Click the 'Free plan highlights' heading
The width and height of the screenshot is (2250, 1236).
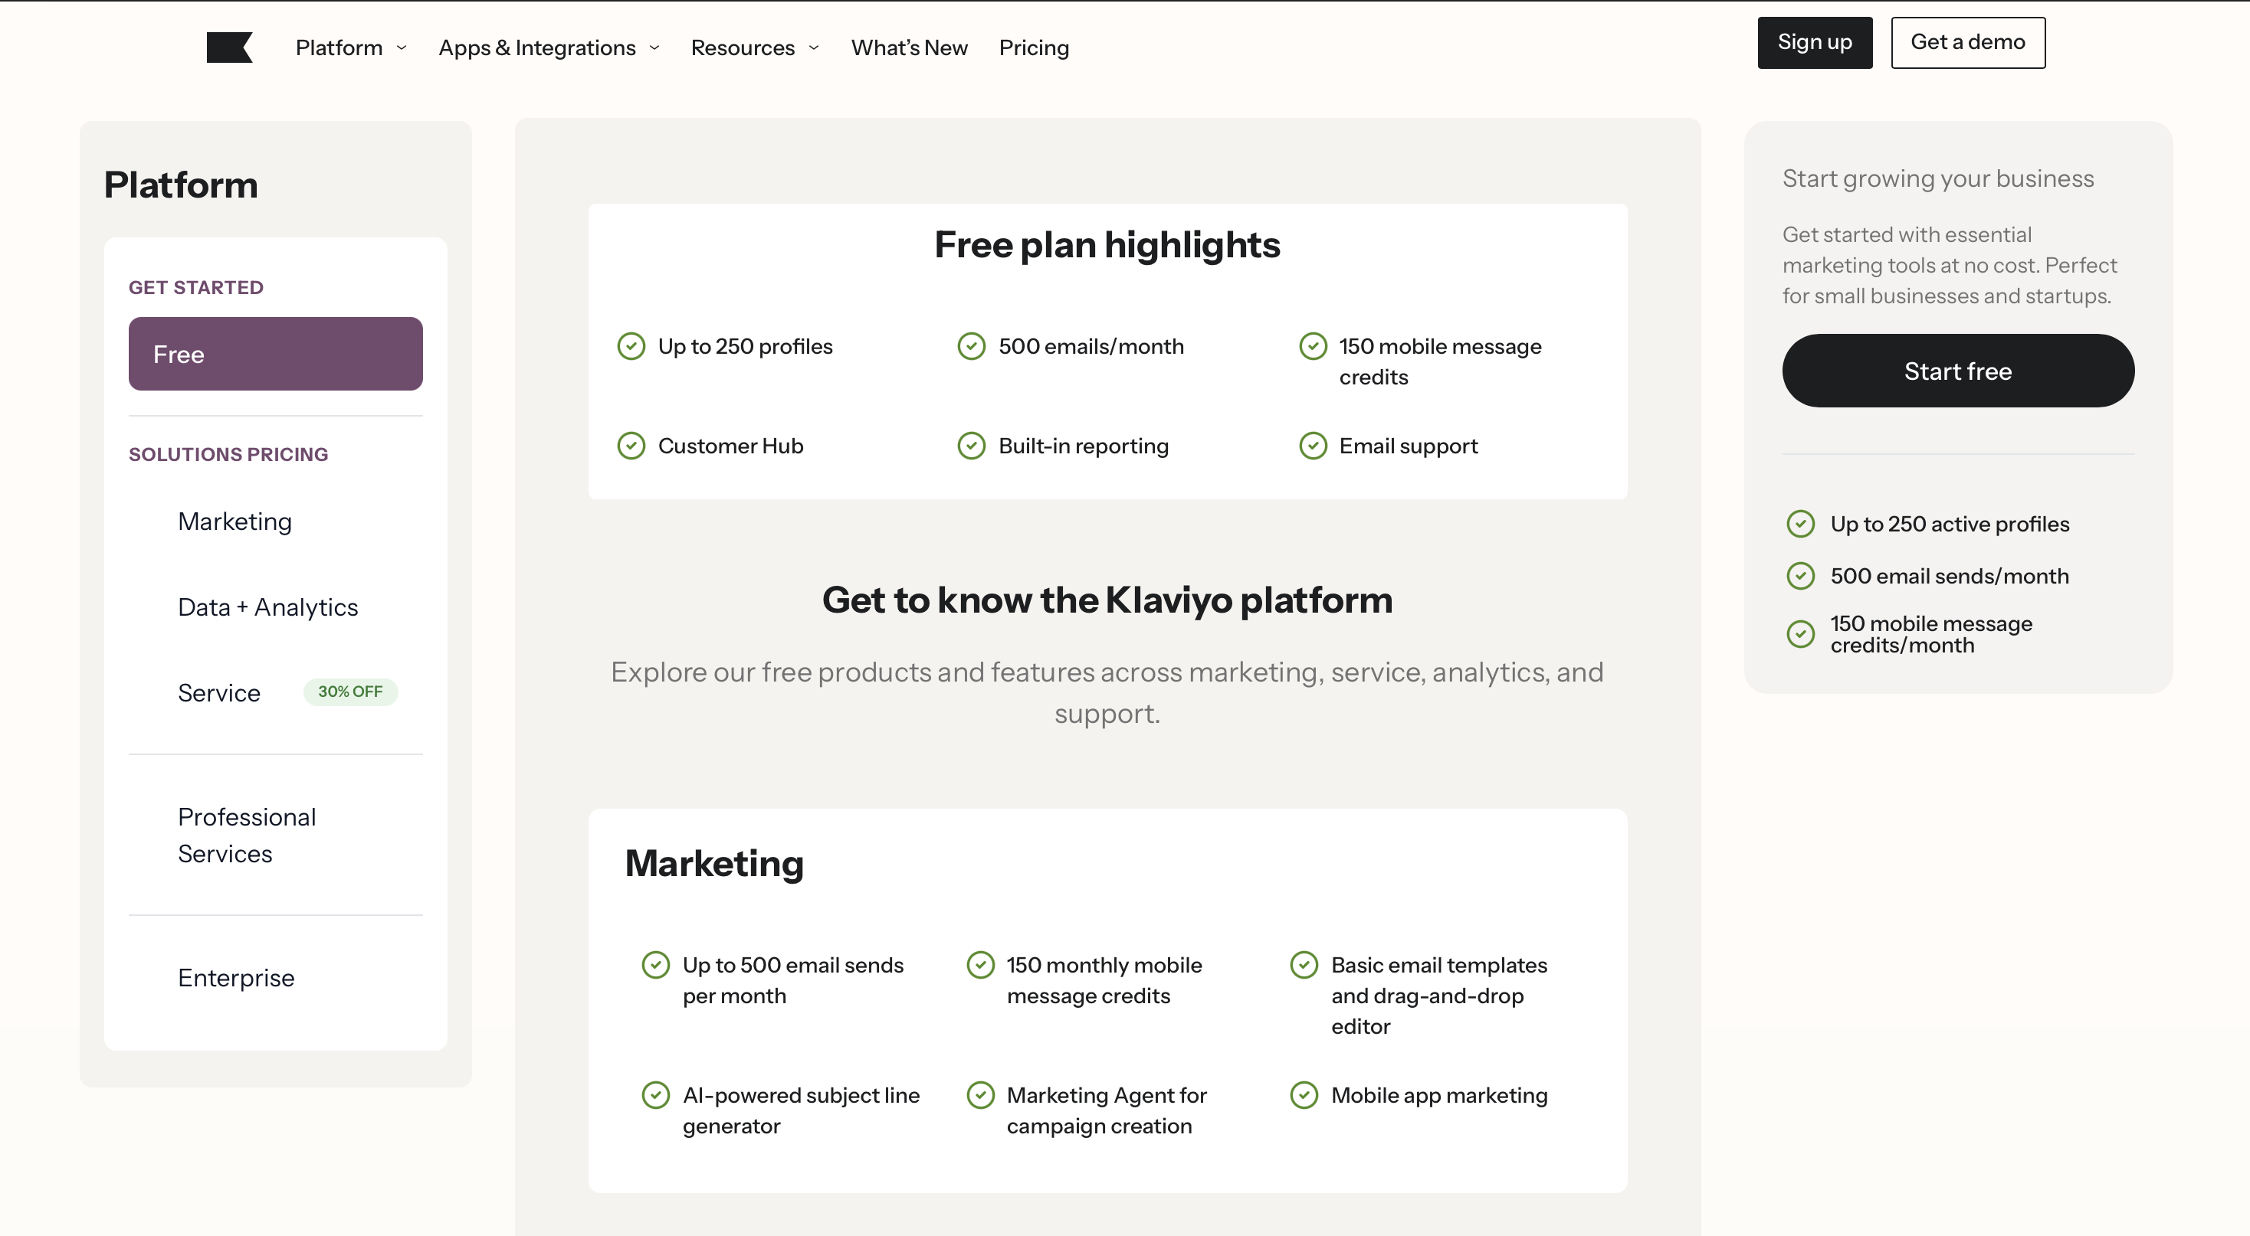(x=1107, y=245)
